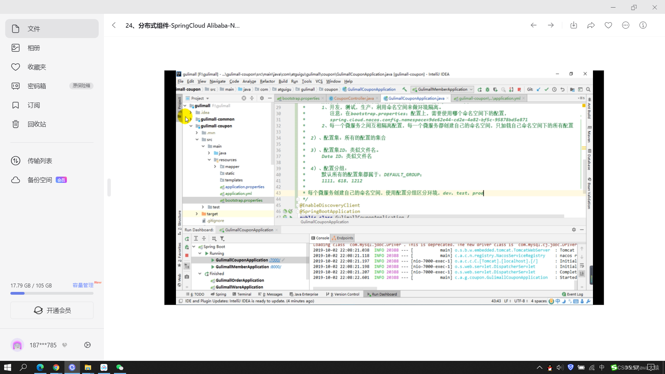This screenshot has width=665, height=374.
Task: Click the 会员 badge next to 备份空间
Action: (x=61, y=180)
